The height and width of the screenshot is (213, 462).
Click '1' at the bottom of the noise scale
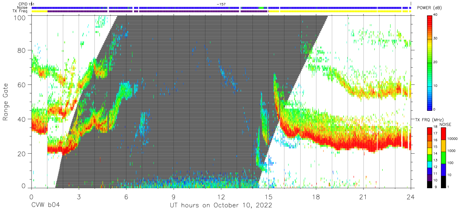[448, 187]
